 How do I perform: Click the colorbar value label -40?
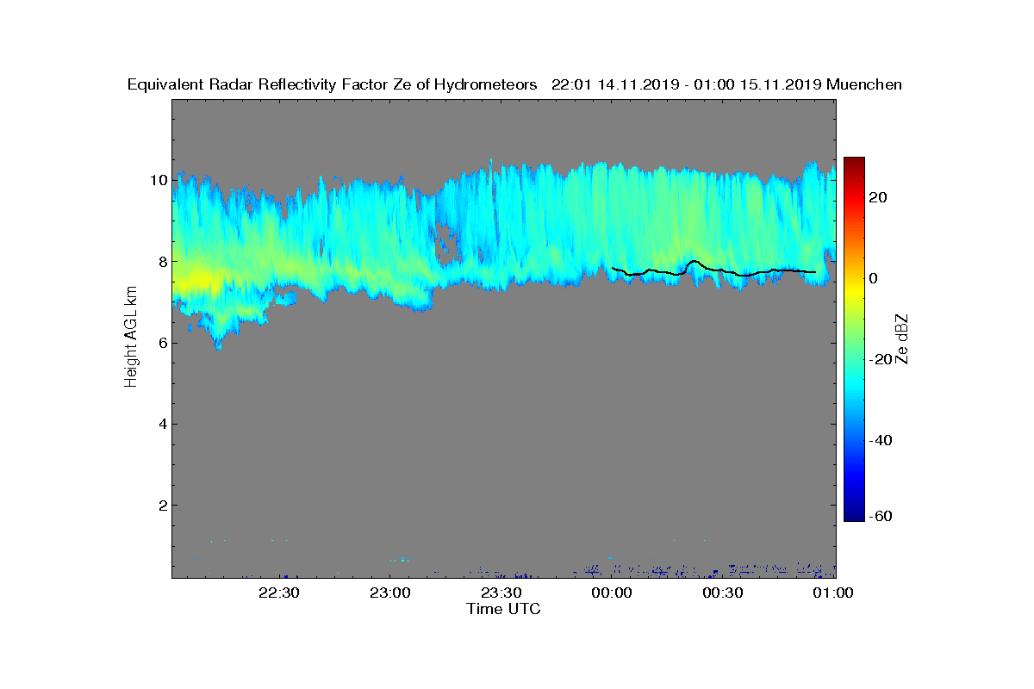(879, 440)
